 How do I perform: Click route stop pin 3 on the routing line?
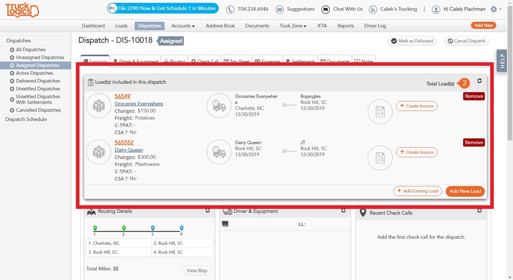152,228
